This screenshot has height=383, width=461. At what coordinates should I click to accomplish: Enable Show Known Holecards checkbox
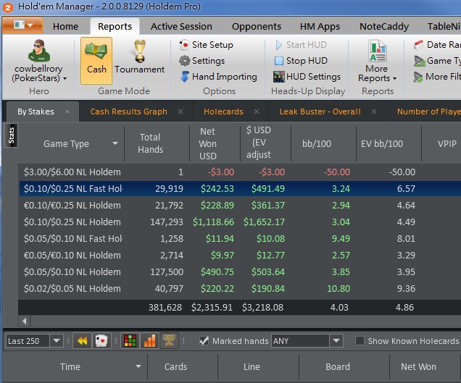point(360,341)
